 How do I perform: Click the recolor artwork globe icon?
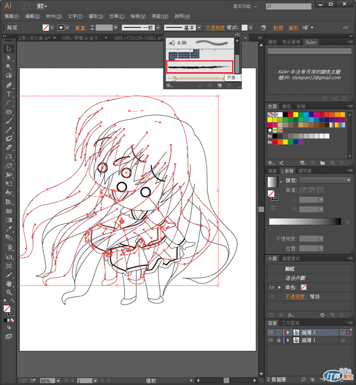(263, 27)
